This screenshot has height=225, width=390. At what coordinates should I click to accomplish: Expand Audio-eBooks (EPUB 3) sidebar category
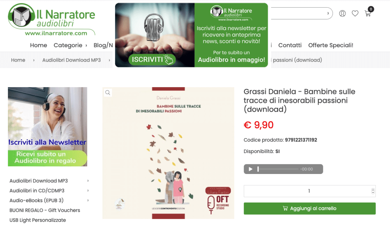coord(88,200)
